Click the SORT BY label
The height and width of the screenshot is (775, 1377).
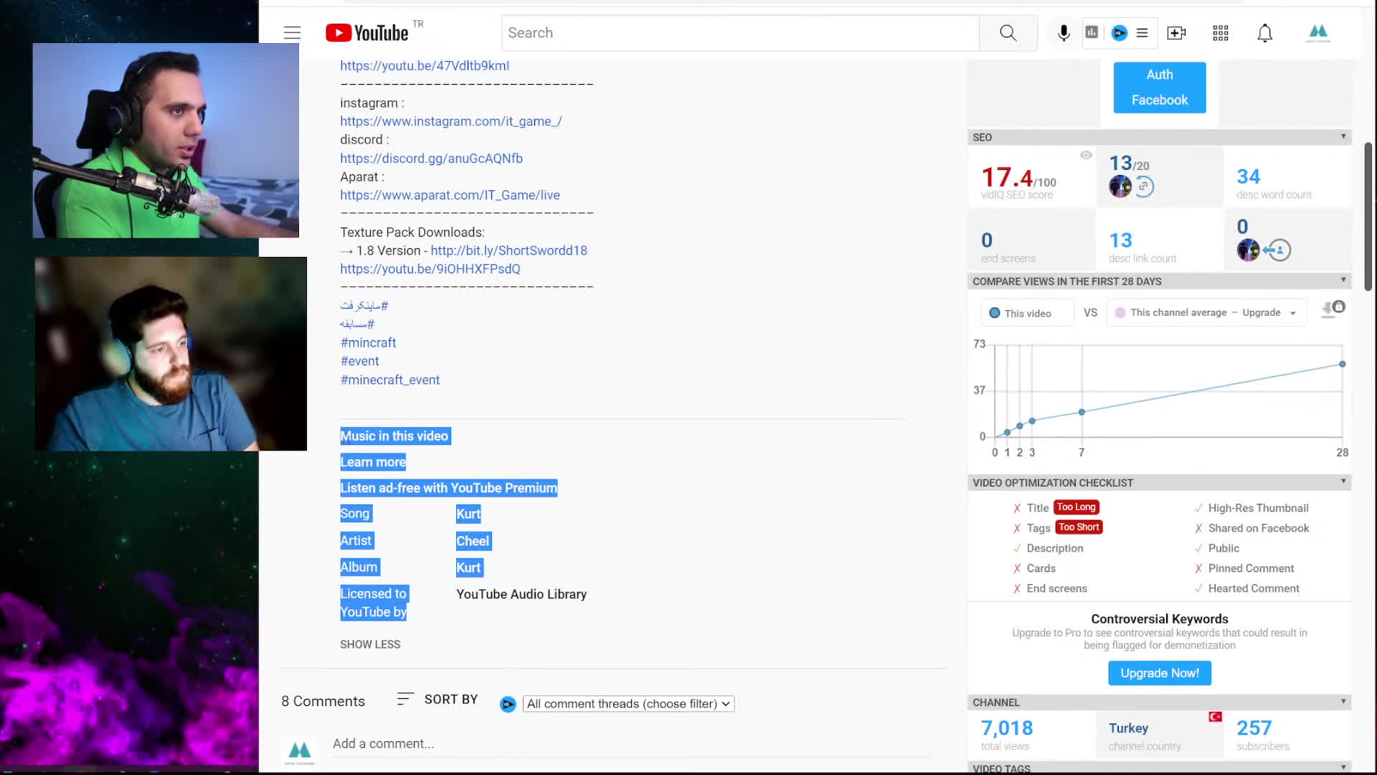(x=450, y=700)
